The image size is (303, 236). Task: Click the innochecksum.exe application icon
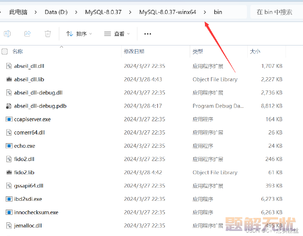(9, 212)
